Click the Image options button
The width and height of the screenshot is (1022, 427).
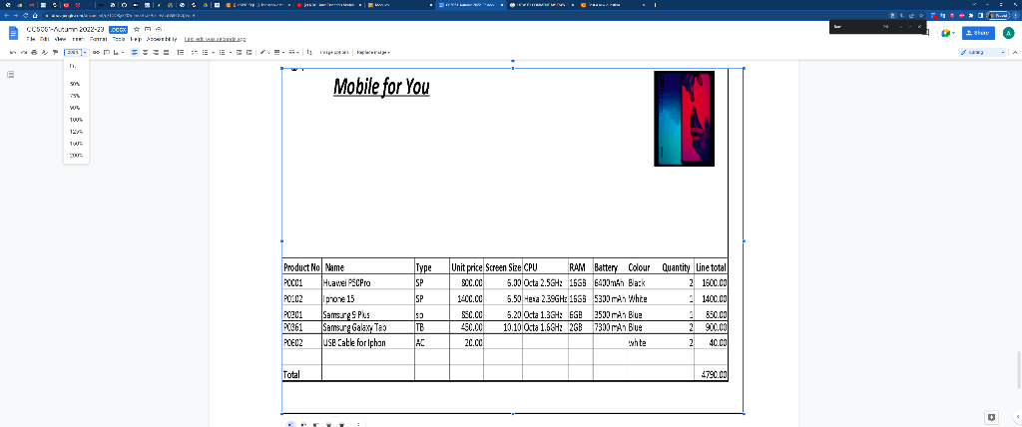[x=334, y=52]
